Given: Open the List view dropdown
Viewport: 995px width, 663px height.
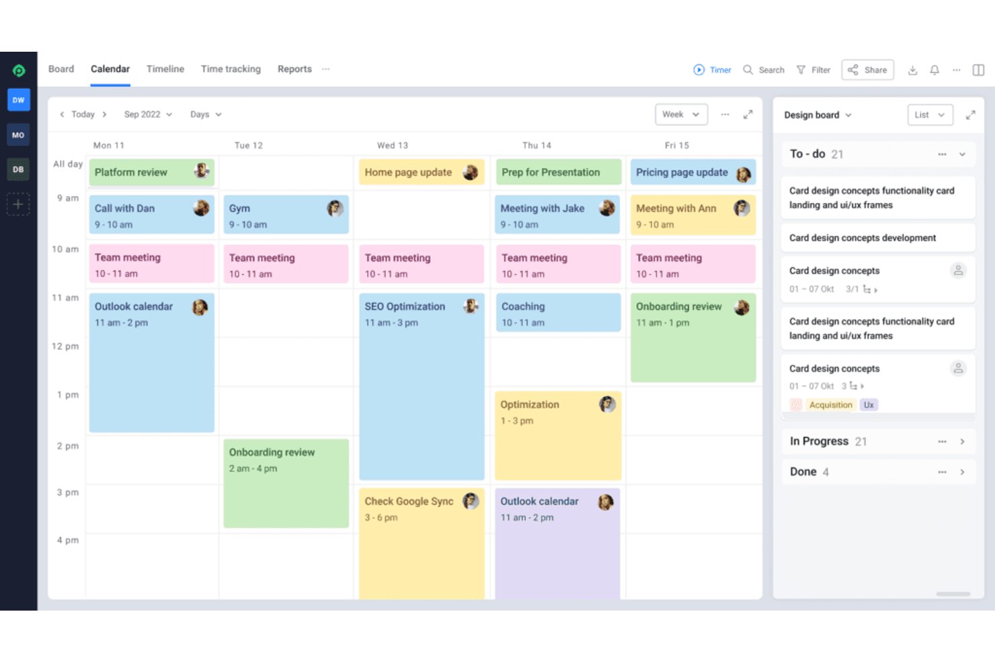Looking at the screenshot, I should (930, 115).
